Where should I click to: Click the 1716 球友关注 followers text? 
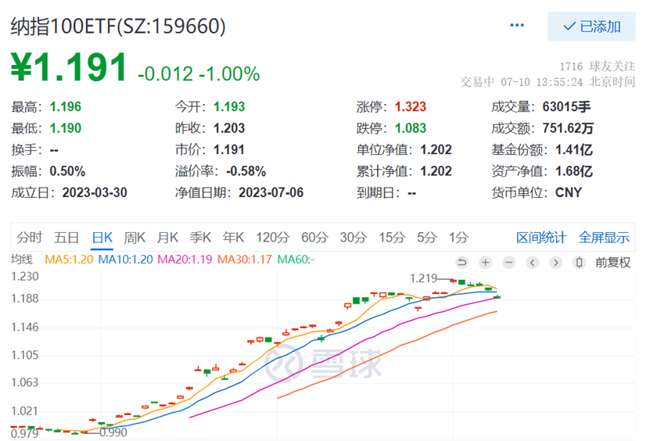pos(598,66)
